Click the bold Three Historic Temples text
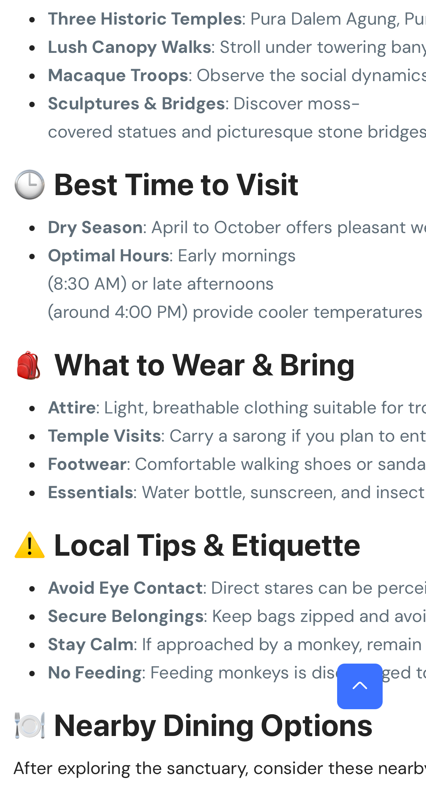 [x=145, y=19]
